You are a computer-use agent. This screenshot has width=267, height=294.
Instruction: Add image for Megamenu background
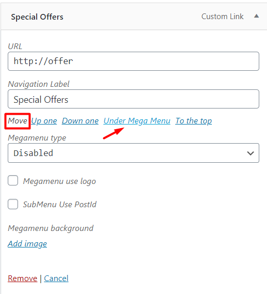pos(27,244)
